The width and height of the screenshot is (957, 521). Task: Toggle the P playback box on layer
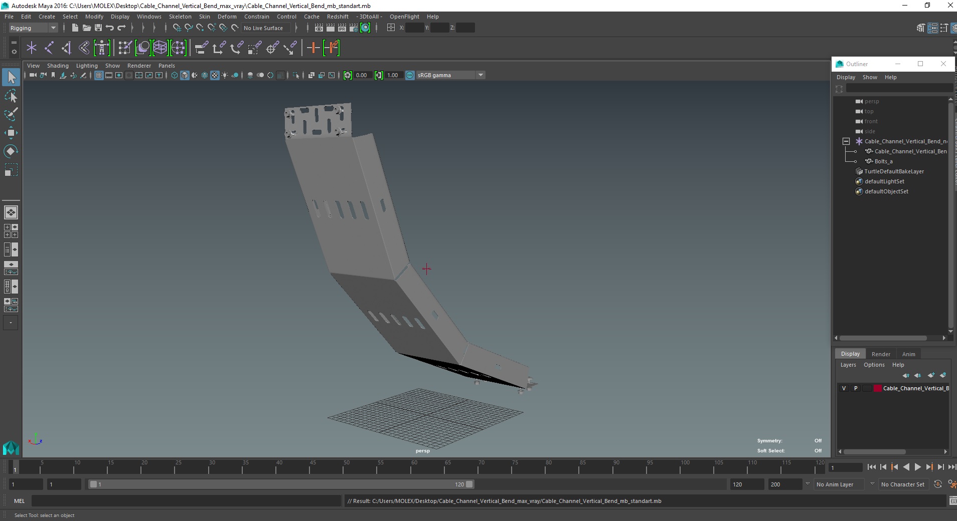856,388
